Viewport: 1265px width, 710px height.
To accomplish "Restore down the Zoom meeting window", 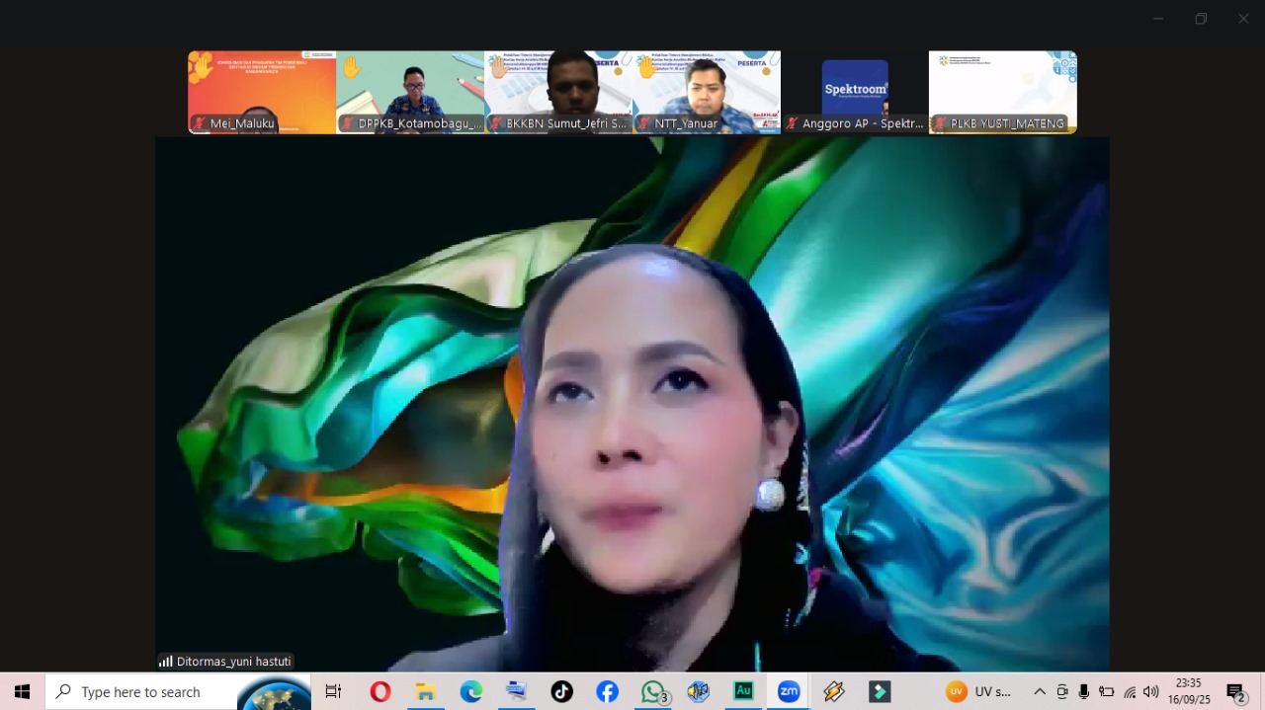I will pyautogui.click(x=1201, y=18).
